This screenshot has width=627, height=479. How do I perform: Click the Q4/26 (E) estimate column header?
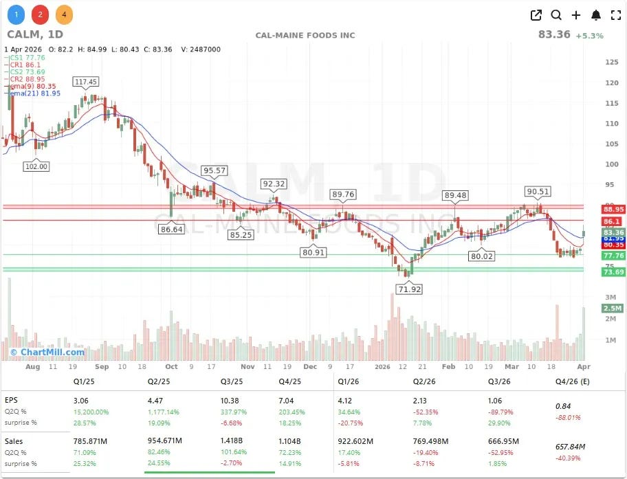point(572,381)
